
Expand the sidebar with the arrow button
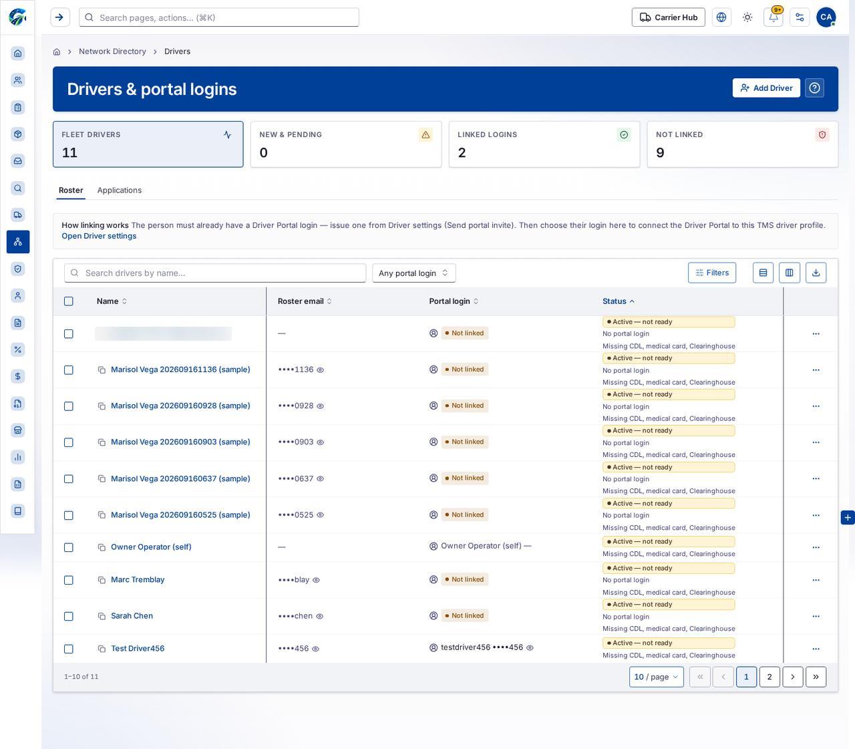click(60, 17)
